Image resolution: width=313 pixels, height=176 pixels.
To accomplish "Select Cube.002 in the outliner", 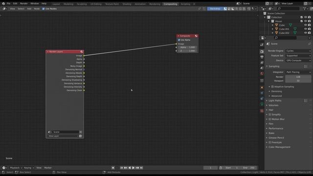I will [284, 33].
